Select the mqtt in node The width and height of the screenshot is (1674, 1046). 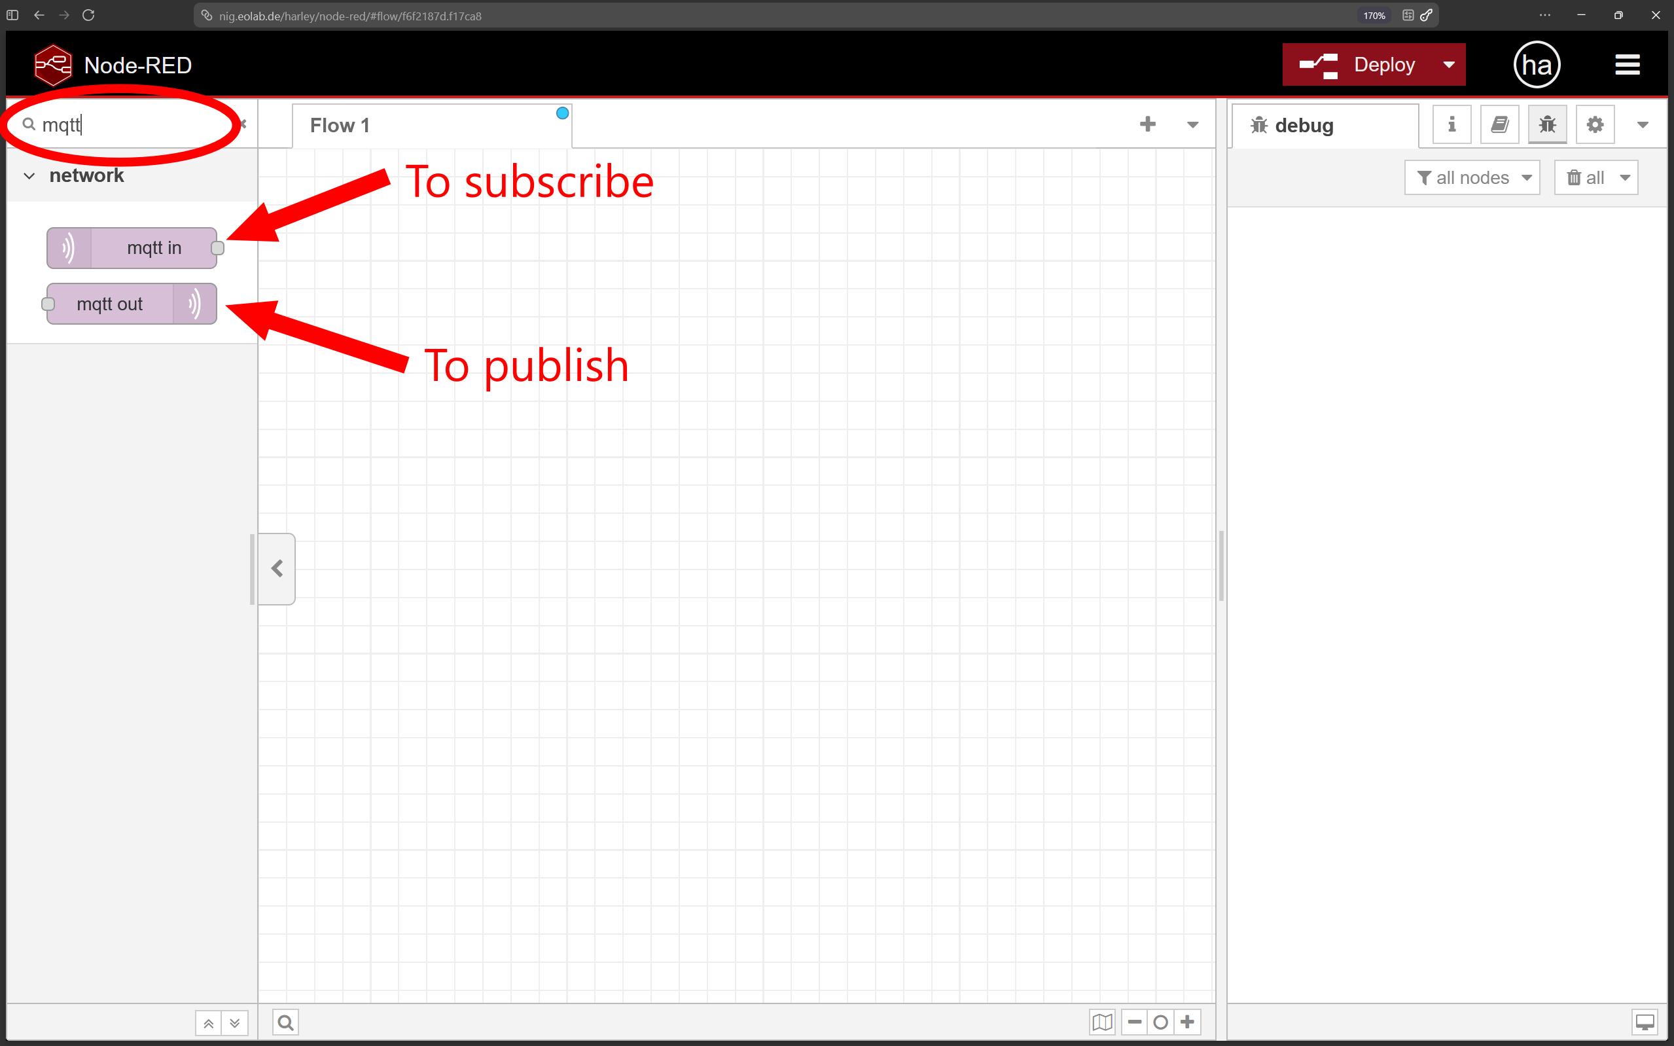pos(132,247)
